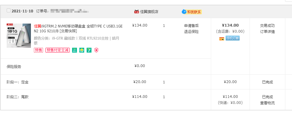This screenshot has height=113, width=292.
Task: Click the green 正 genuine-guarantee icon
Action: [x=75, y=50]
